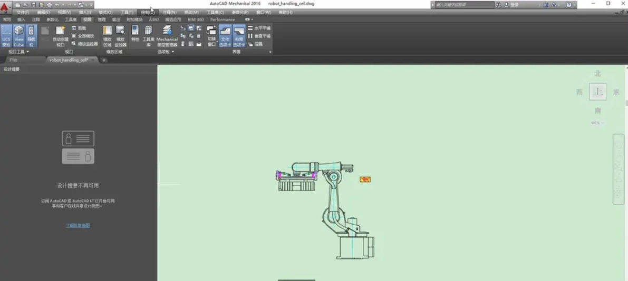628x281 pixels.
Task: Switch to the robot_handling_cell drawing tab
Action: coord(69,60)
